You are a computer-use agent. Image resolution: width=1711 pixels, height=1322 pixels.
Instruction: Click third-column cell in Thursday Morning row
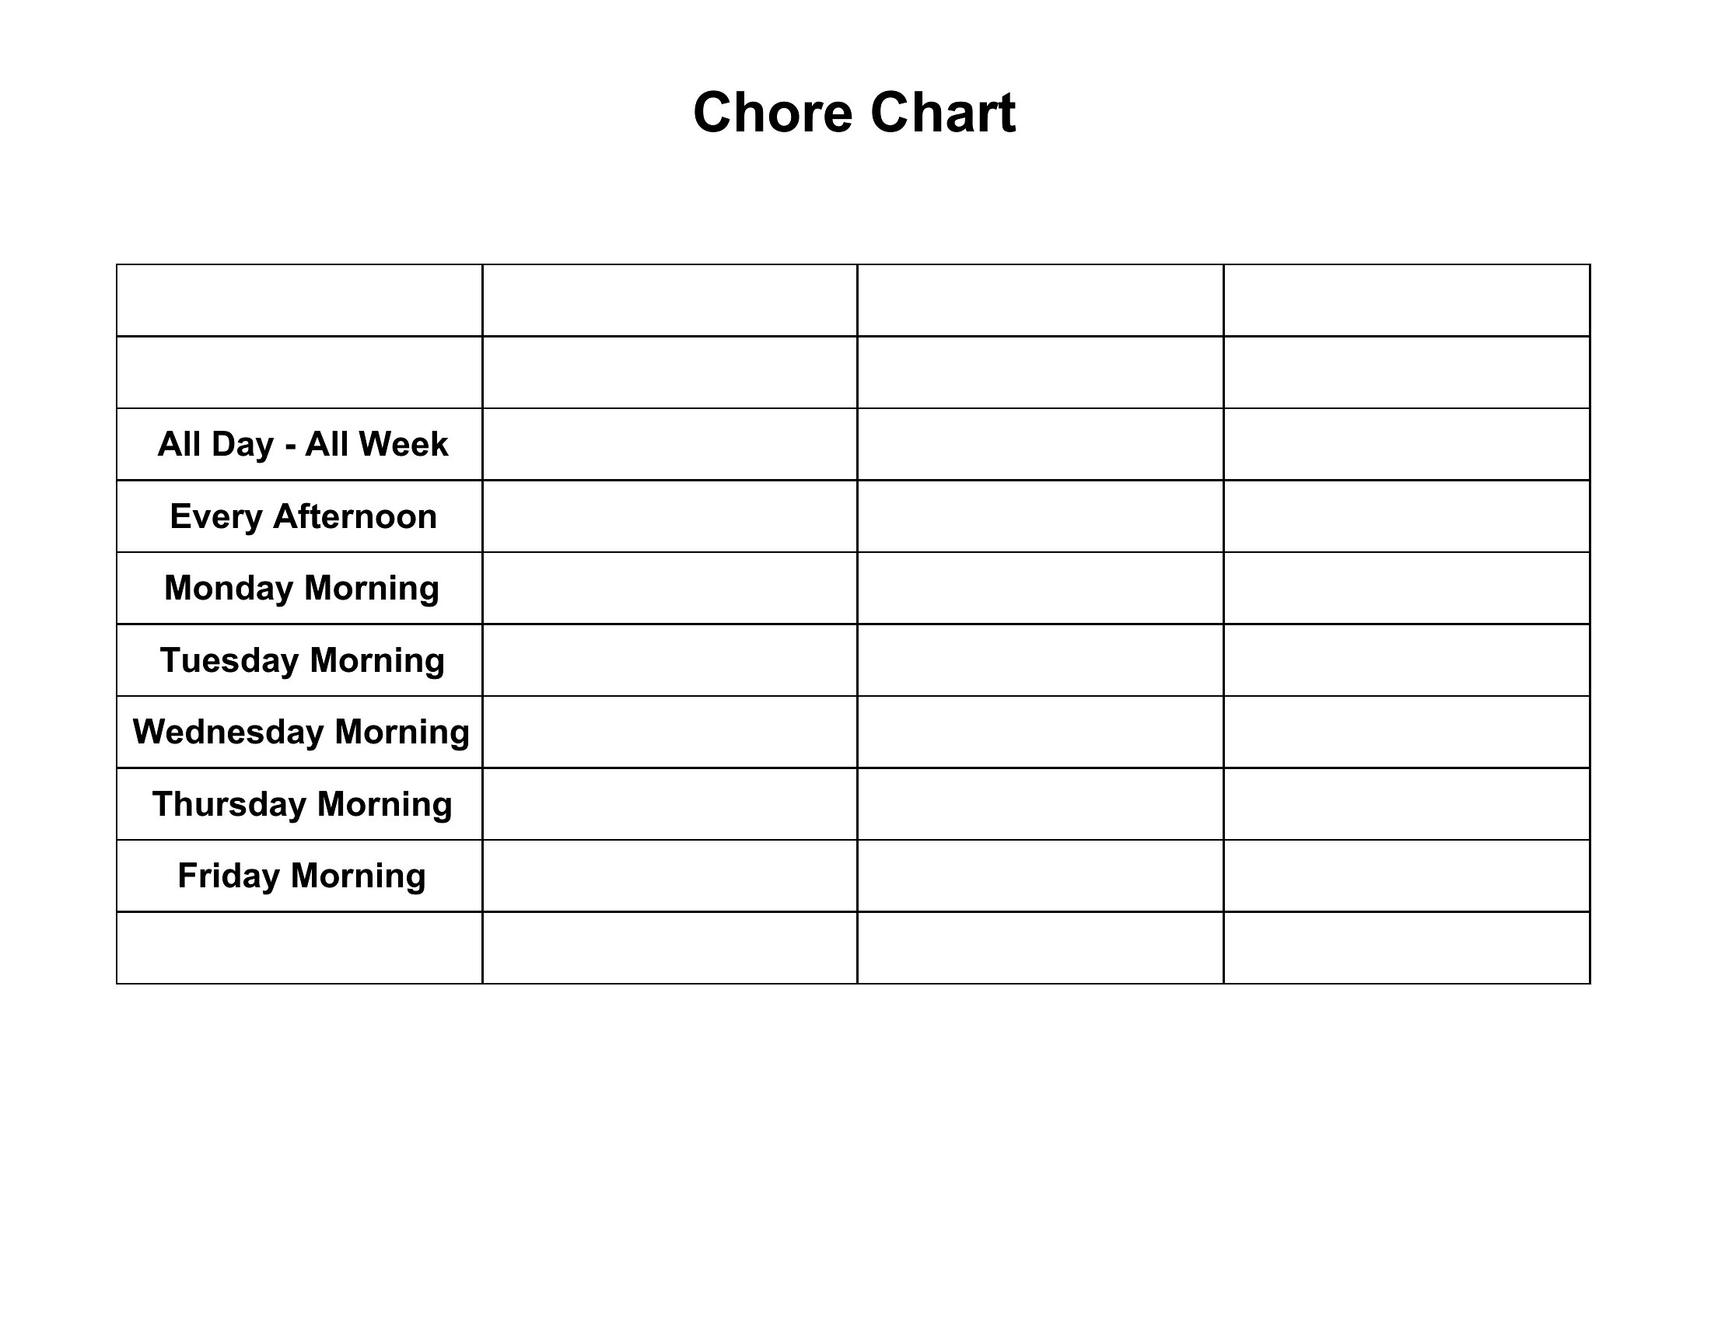tap(1041, 804)
